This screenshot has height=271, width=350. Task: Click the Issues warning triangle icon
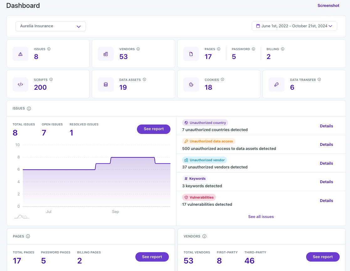pos(20,54)
